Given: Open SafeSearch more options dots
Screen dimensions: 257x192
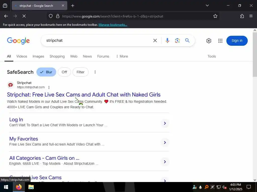Looking at the screenshot, I should (95, 72).
